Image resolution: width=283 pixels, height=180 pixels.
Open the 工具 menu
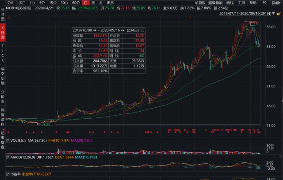241,3
